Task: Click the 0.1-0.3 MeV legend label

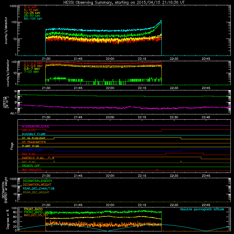Action: point(33,63)
